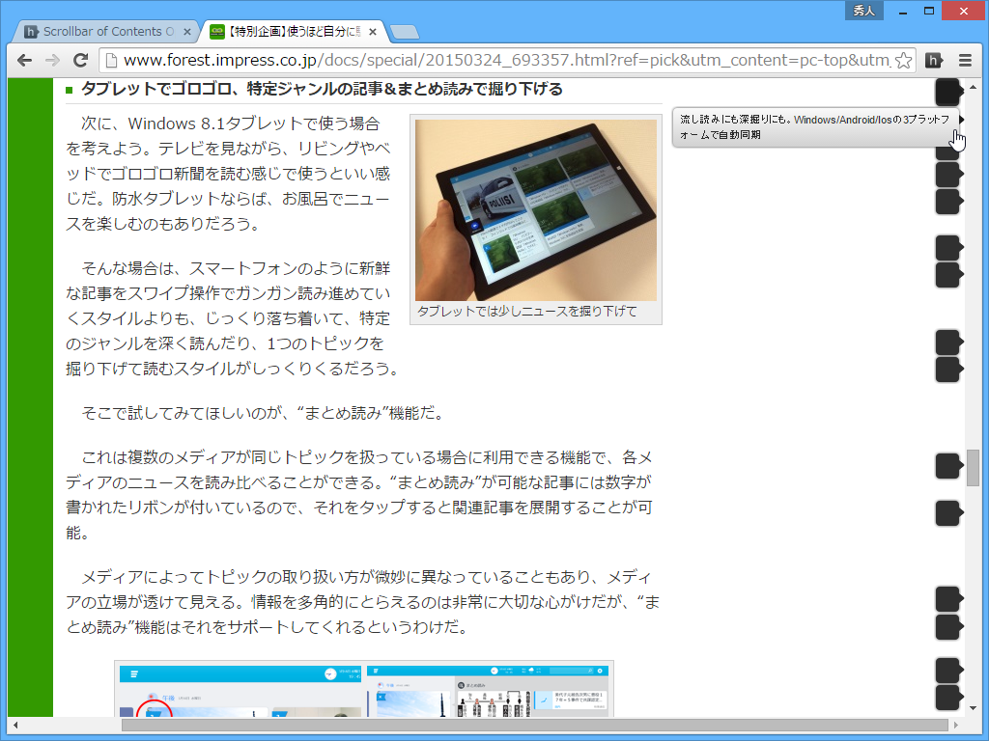The height and width of the screenshot is (741, 989).
Task: Select the 【特別企画】使うほど自分に tab
Action: pyautogui.click(x=294, y=31)
